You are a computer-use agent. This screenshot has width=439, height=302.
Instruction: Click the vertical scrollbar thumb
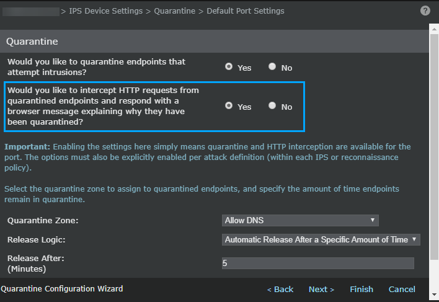pyautogui.click(x=434, y=147)
